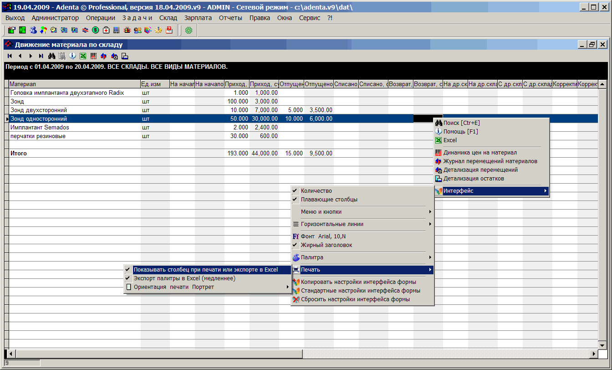Toggle Жирный заголовок checkmark
The width and height of the screenshot is (612, 370).
[326, 245]
